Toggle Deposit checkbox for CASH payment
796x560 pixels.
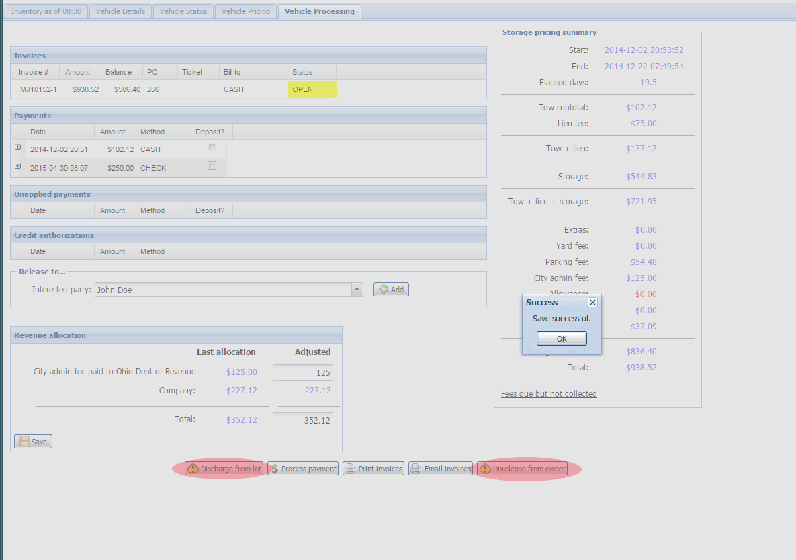point(212,147)
